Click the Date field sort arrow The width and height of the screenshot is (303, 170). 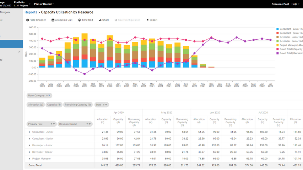(x=104, y=105)
